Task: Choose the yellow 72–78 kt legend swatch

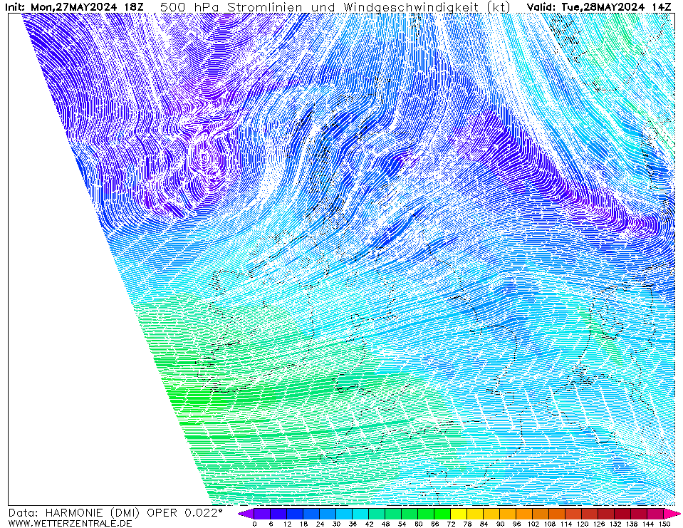Action: click(x=459, y=514)
